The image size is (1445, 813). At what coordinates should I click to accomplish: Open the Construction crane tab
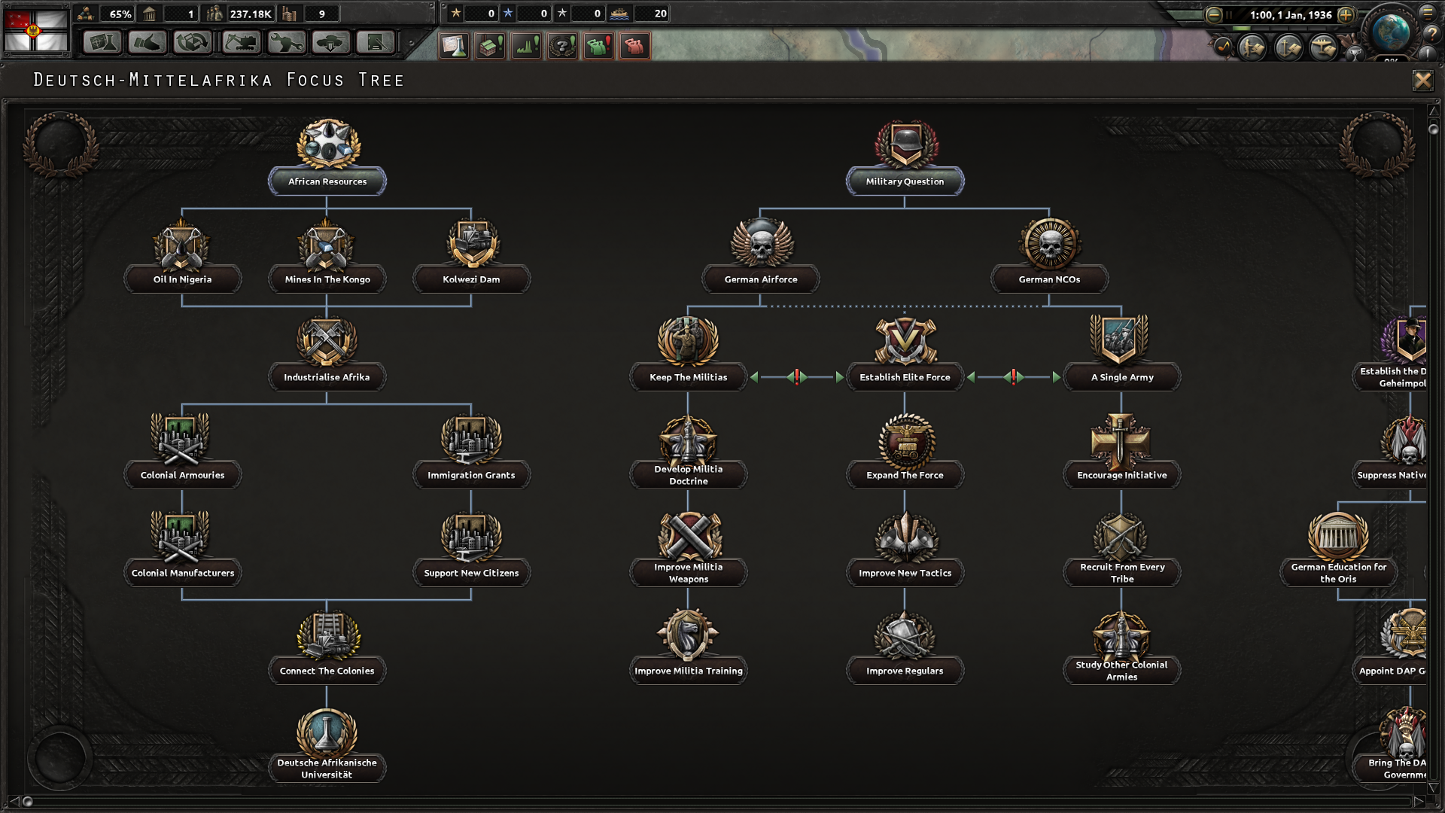click(241, 43)
